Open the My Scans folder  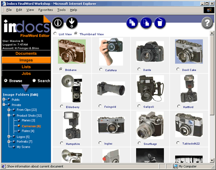pos(23,147)
